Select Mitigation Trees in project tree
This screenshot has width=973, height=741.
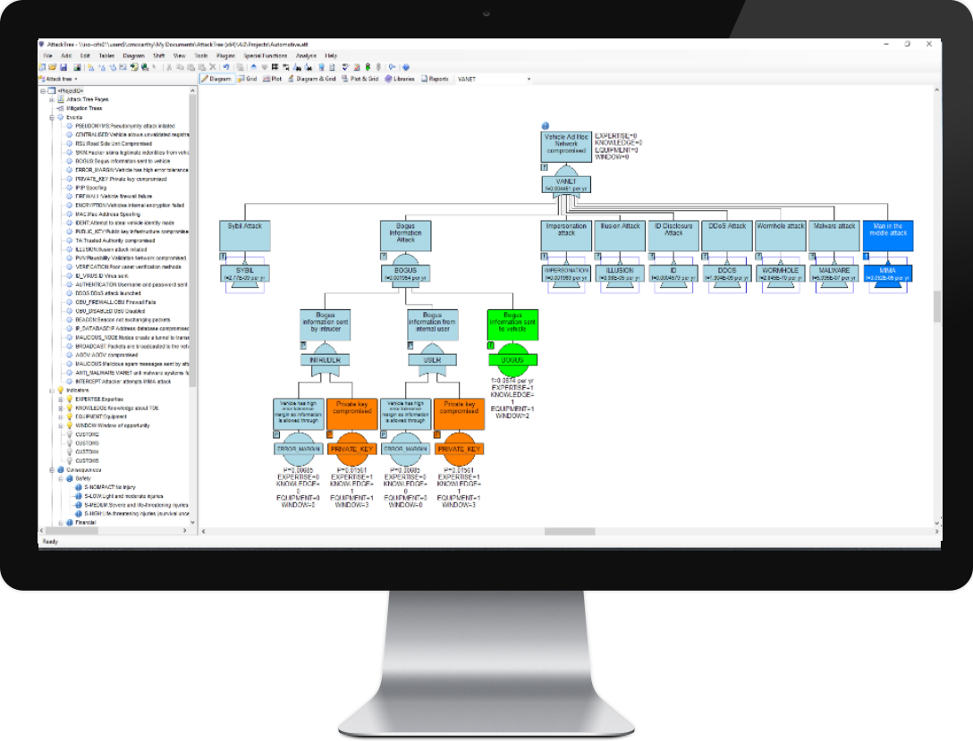[84, 108]
